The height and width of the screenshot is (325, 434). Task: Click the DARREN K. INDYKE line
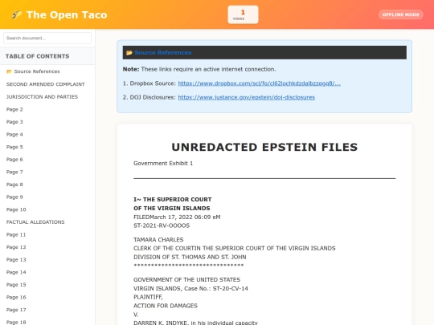(195, 323)
